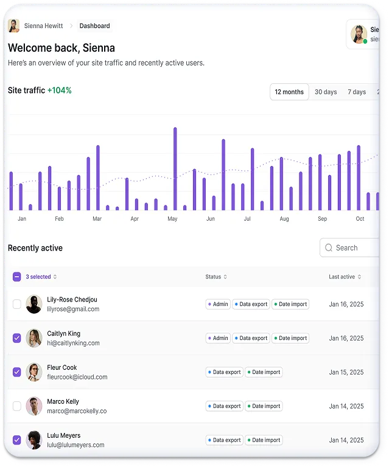Open Lily-Rose Chedjou's avatar photo
This screenshot has width=389, height=467.
pos(34,304)
